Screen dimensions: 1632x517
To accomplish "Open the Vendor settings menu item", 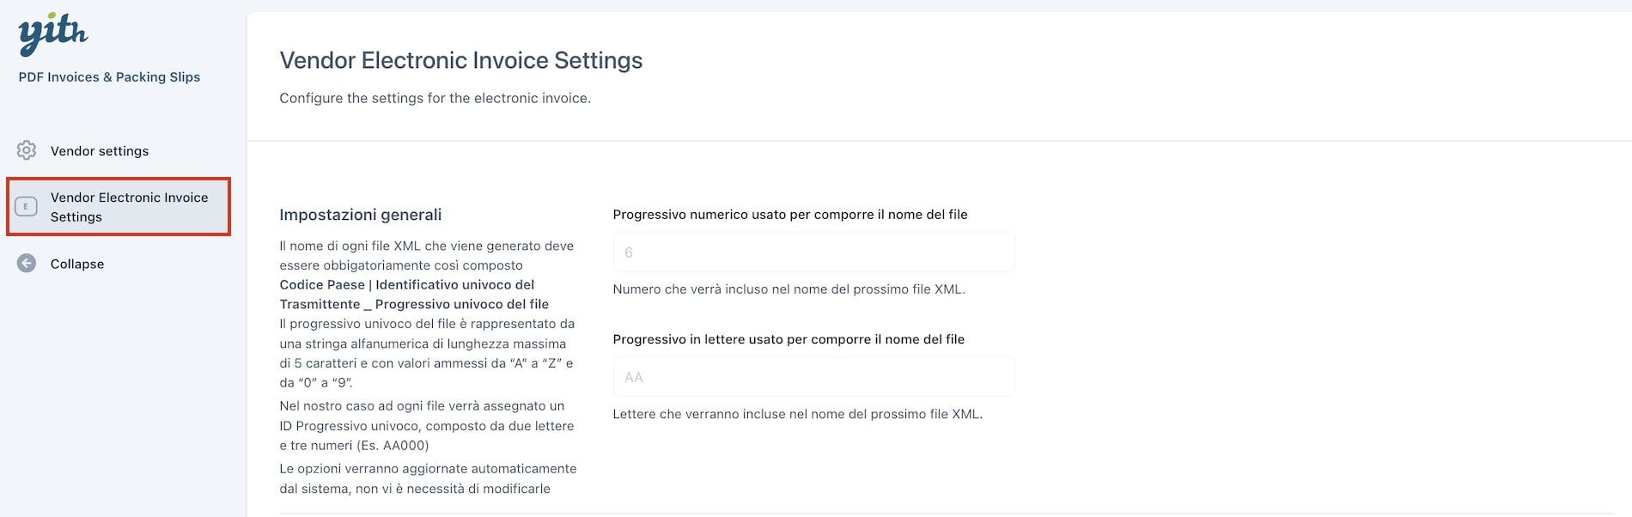I will coord(100,151).
